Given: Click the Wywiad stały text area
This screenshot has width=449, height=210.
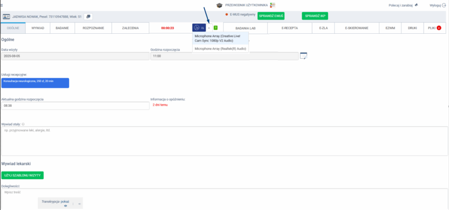Looking at the screenshot, I should click(224, 141).
